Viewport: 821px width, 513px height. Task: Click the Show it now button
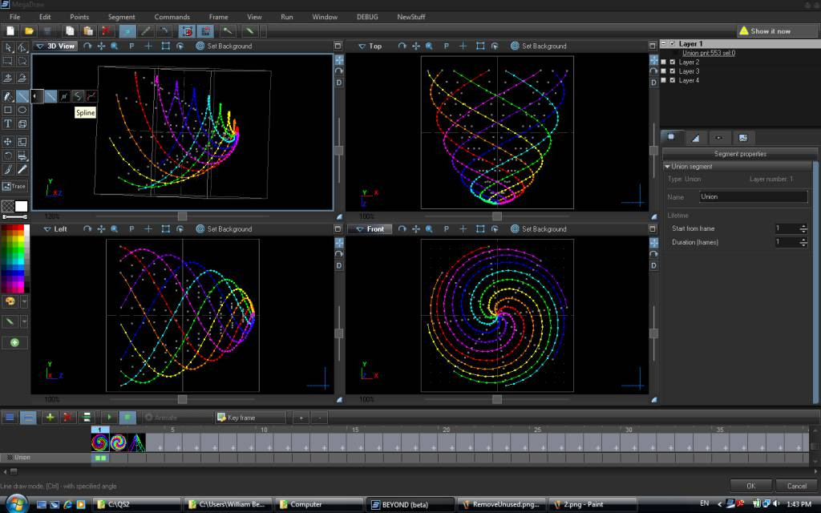tap(770, 31)
